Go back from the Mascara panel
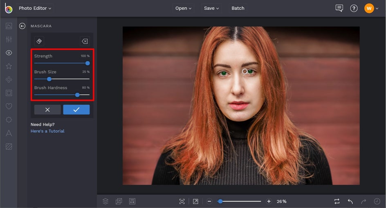386x208 pixels. coord(22,26)
